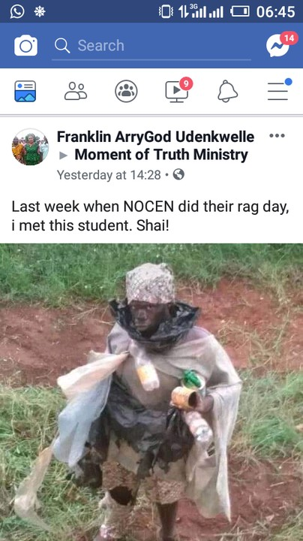
Task: Open the posted photo of the student
Action: pyautogui.click(x=151, y=392)
